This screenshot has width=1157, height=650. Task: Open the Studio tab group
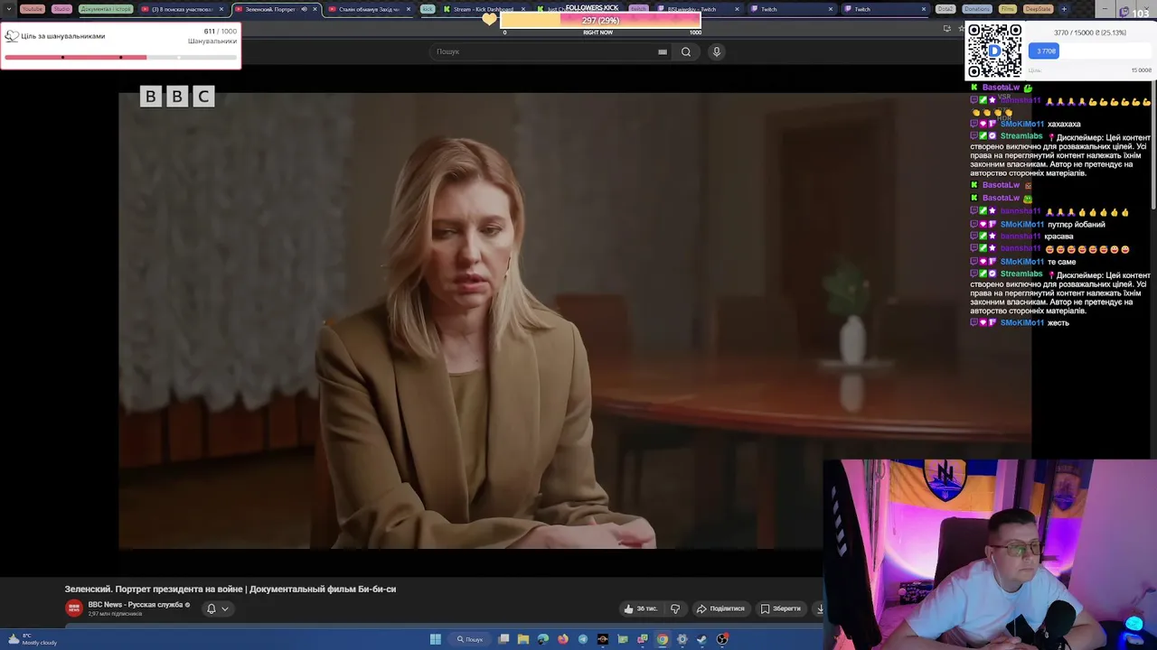pos(61,9)
